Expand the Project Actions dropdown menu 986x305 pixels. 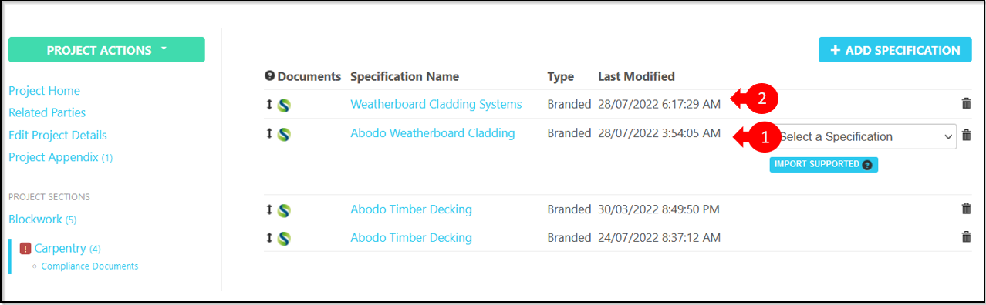106,50
